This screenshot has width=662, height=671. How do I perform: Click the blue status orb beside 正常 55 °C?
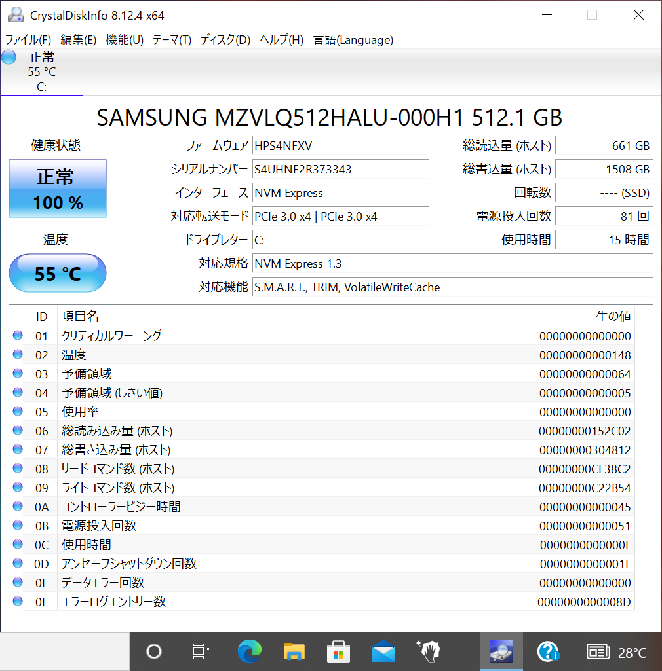pos(9,57)
